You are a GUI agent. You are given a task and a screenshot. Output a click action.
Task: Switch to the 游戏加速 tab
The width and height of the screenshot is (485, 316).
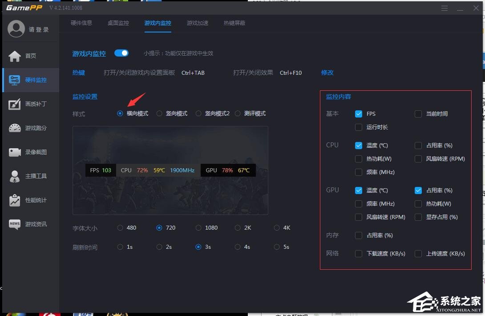click(198, 23)
